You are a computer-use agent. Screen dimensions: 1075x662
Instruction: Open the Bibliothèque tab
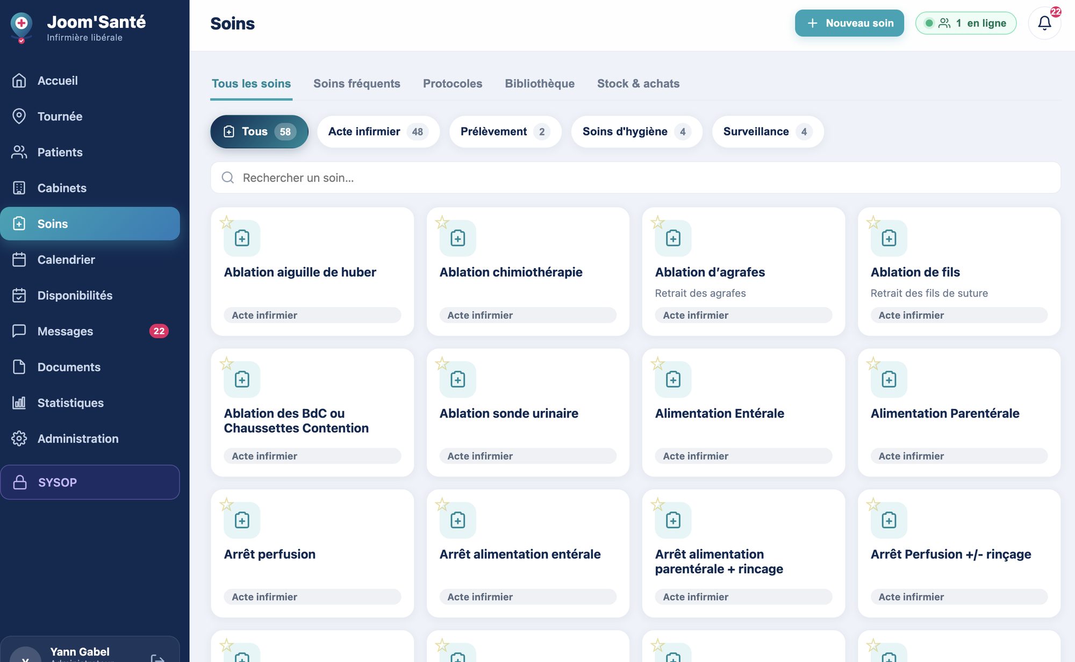tap(540, 84)
